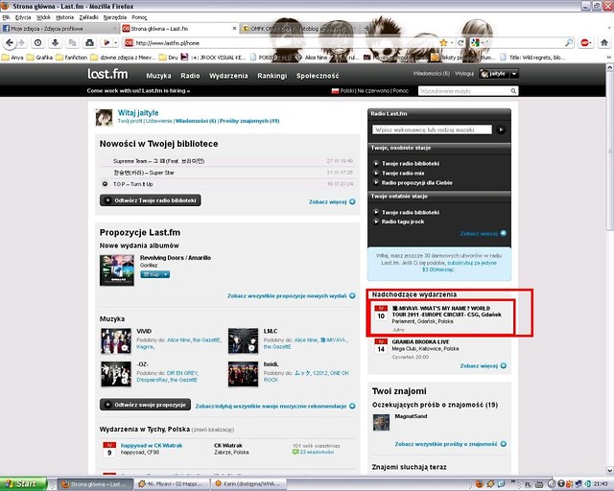Click play icon beside T.O.P – Turn It Up
The image size is (614, 491).
tap(105, 183)
